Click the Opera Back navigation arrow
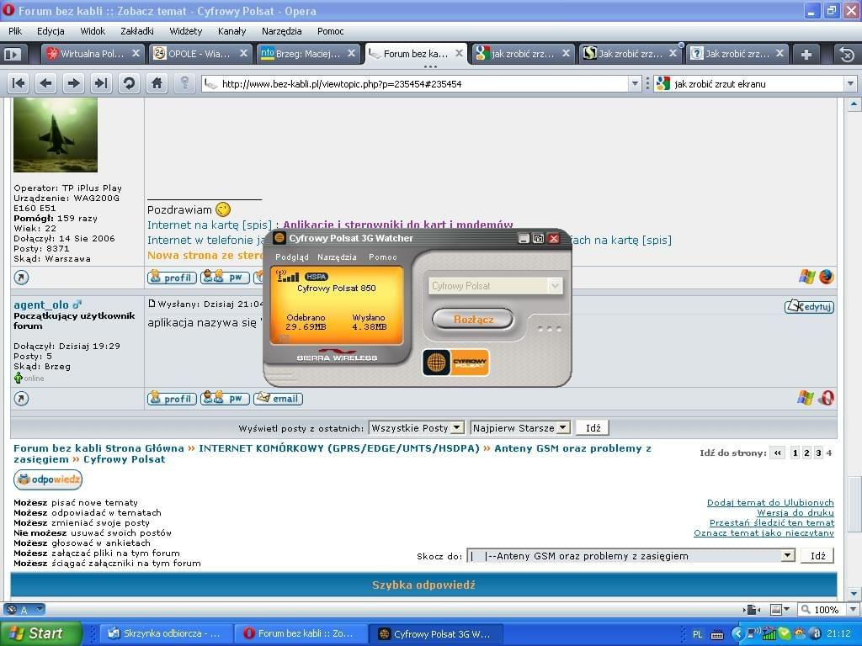This screenshot has width=862, height=646. tap(46, 83)
